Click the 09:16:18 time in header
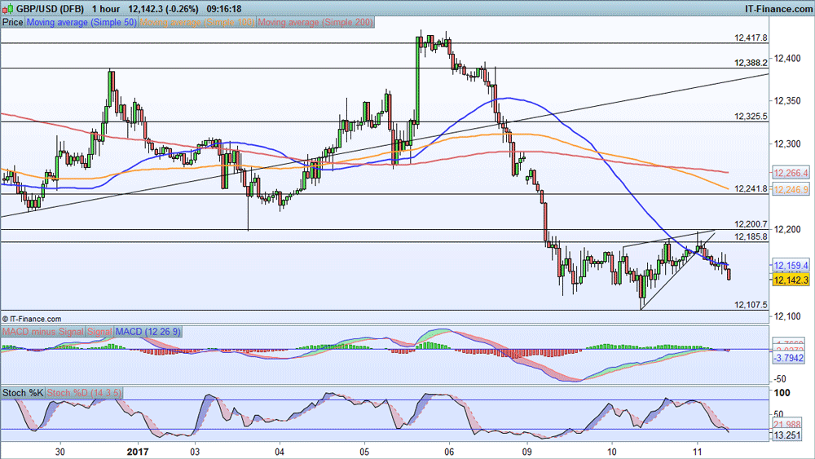 224,9
